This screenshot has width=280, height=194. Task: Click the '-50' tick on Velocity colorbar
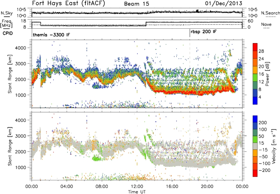click(x=263, y=157)
